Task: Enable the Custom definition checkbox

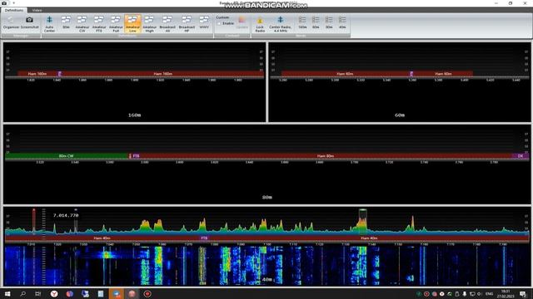Action: [219, 23]
